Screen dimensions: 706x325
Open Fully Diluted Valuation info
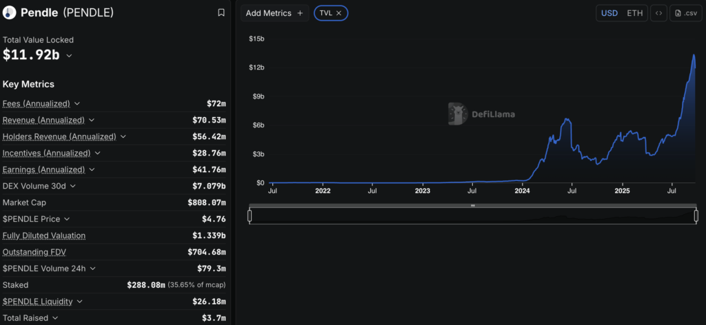click(44, 235)
